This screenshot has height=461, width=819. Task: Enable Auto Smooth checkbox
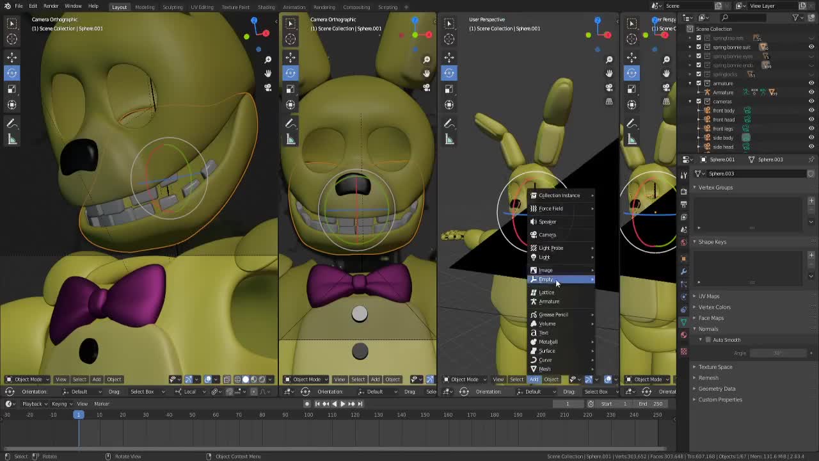pyautogui.click(x=708, y=340)
